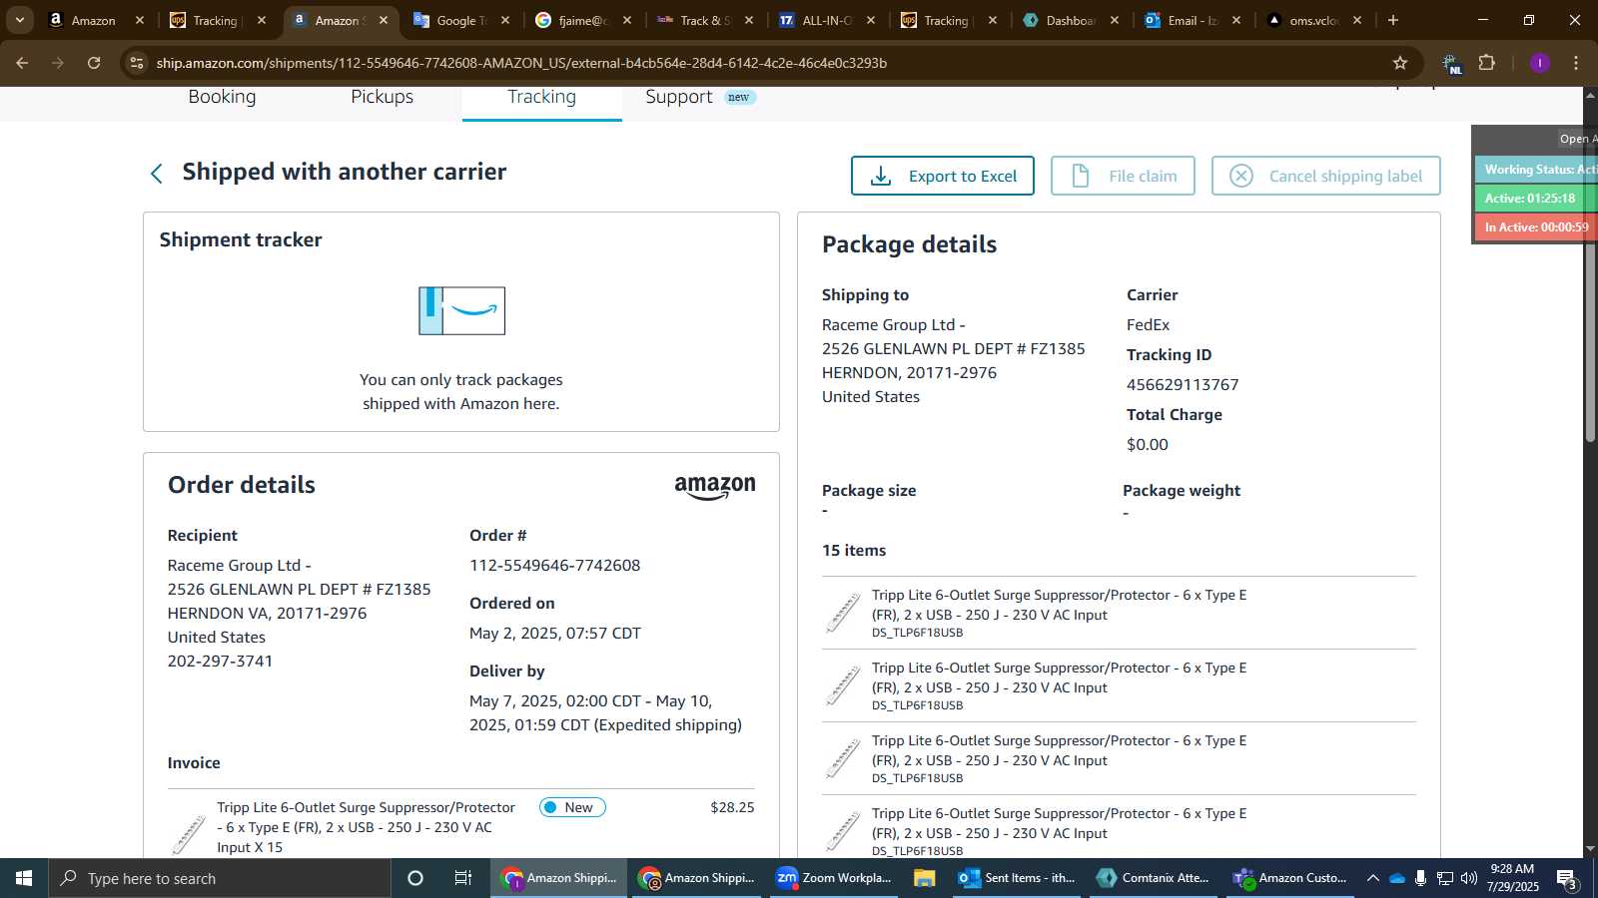Click the Active 01:25:18 timer bar
The image size is (1598, 898).
tap(1536, 198)
